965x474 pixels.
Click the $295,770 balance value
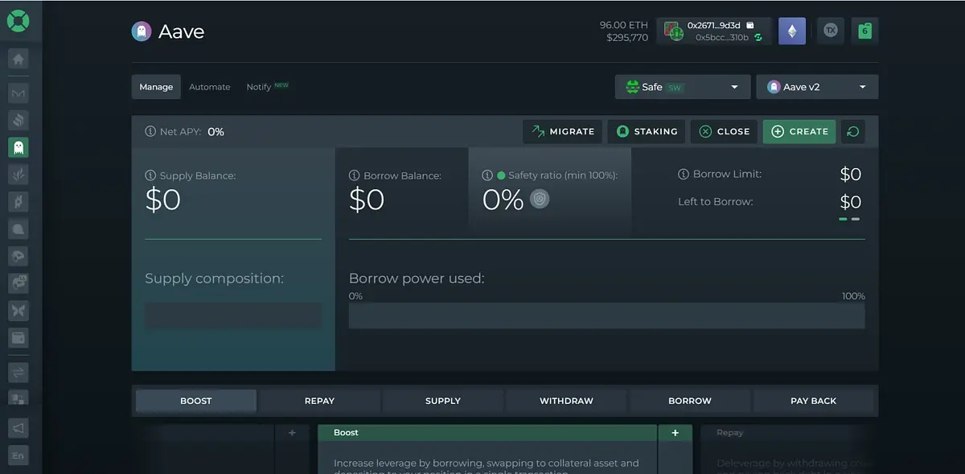click(x=627, y=38)
